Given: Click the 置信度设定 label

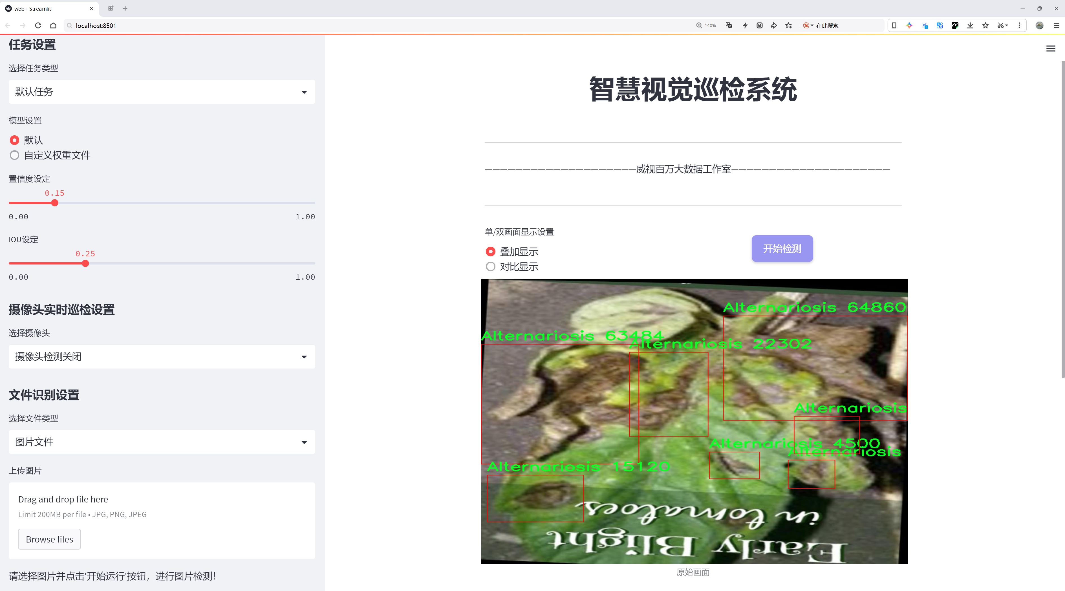Looking at the screenshot, I should tap(29, 179).
